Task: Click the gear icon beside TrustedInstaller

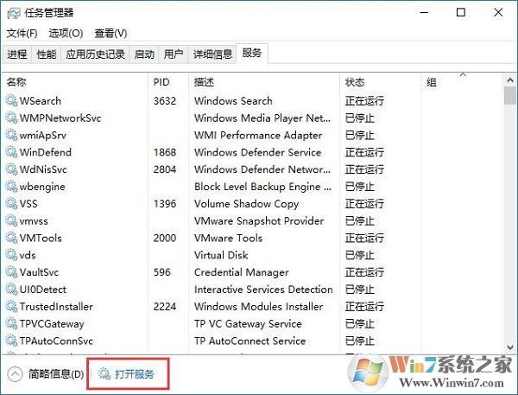Action: click(x=11, y=307)
